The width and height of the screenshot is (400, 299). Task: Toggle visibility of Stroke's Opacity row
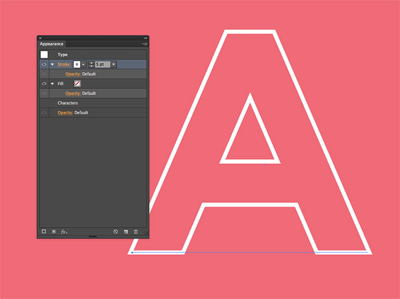click(44, 74)
